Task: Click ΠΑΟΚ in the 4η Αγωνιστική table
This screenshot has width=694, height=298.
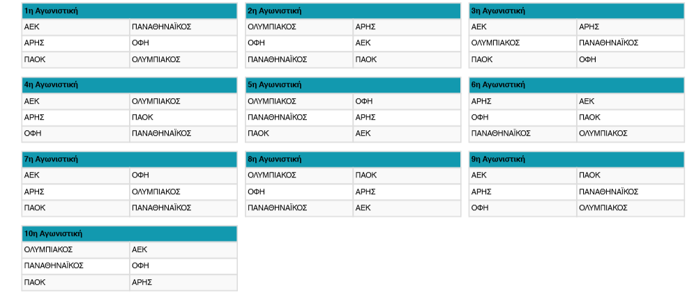Action: 142,117
